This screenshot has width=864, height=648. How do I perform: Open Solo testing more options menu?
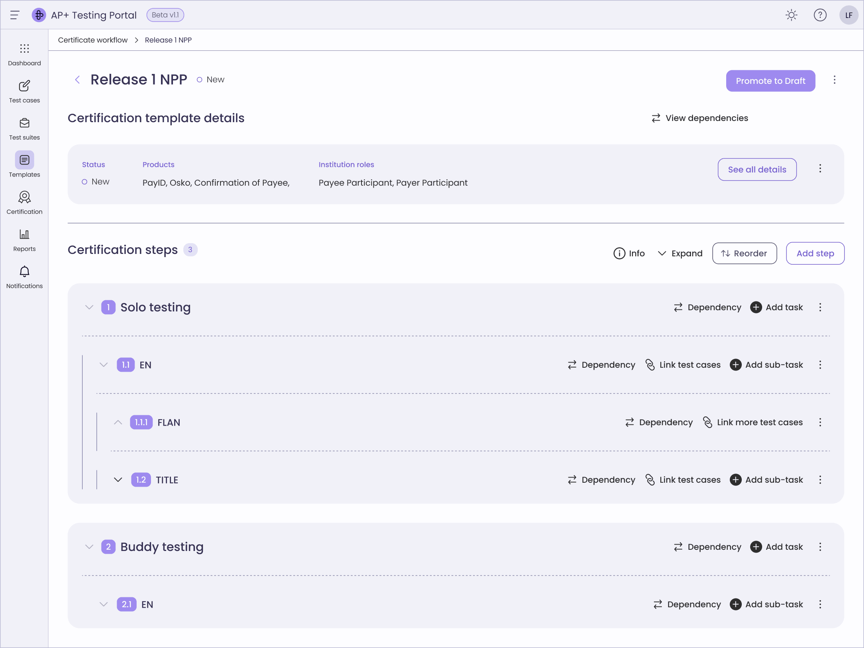click(x=820, y=307)
